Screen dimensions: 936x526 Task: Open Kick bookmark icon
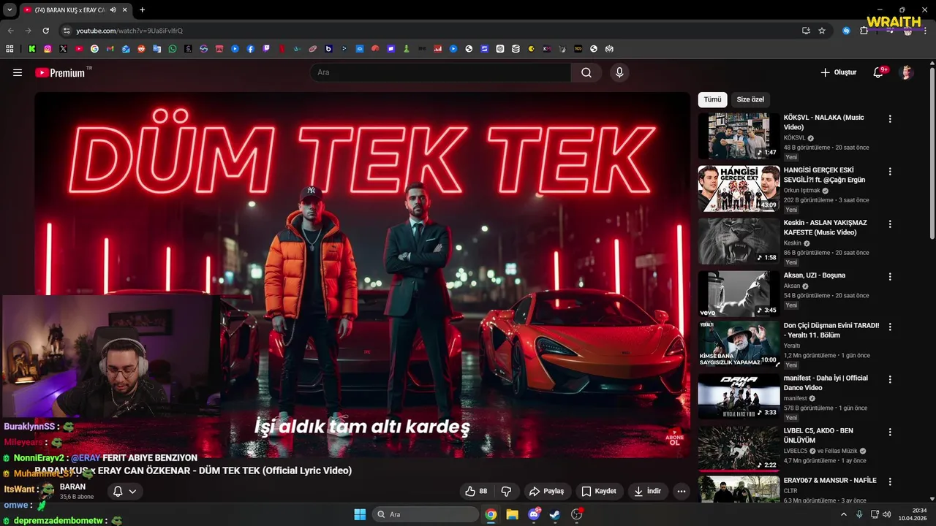pyautogui.click(x=32, y=49)
